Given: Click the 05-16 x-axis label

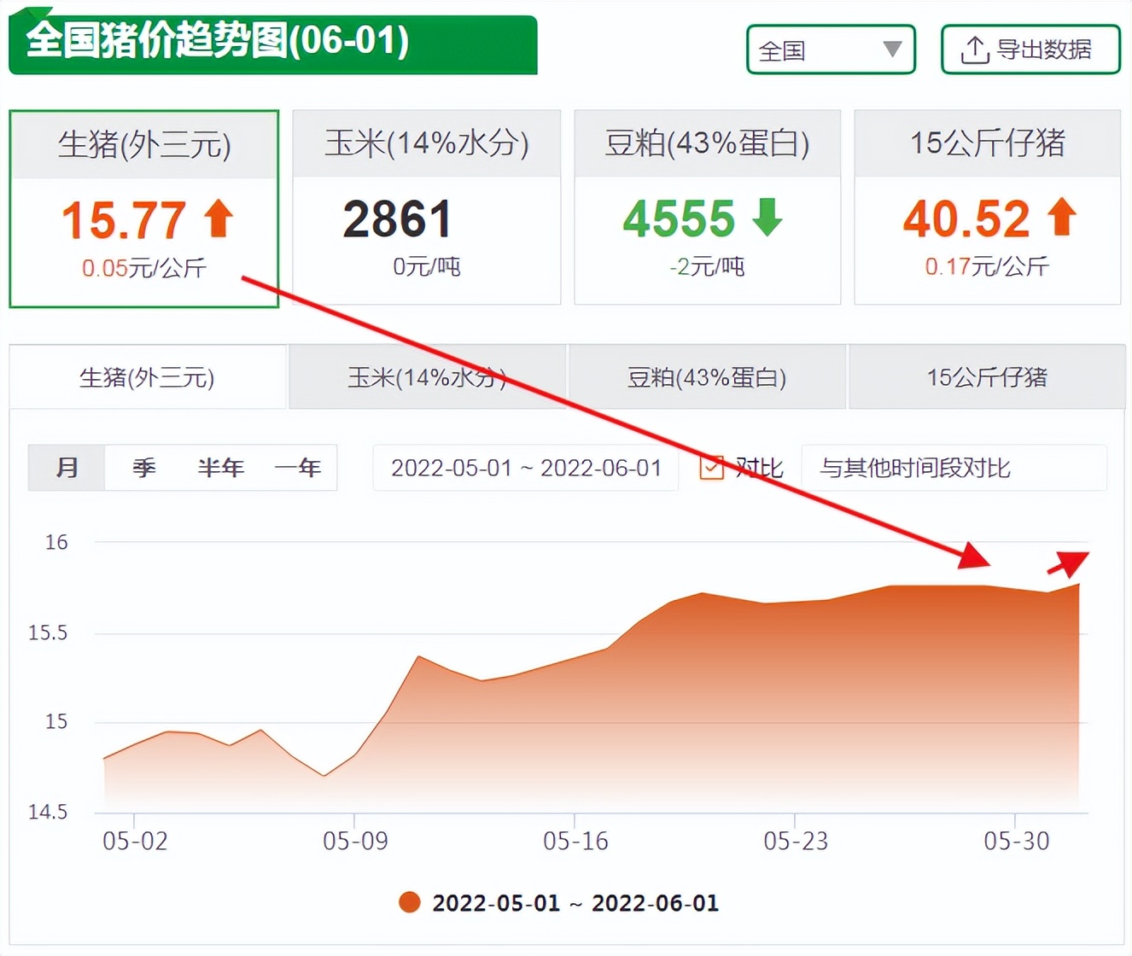Looking at the screenshot, I should (x=575, y=841).
